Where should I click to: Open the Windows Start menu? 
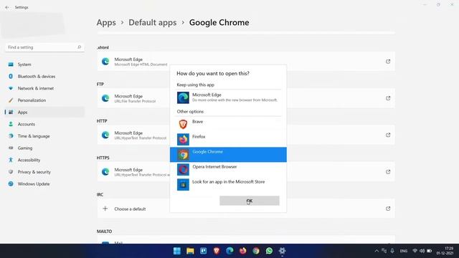(177, 251)
